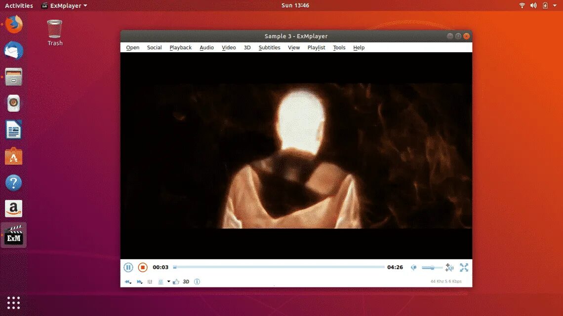Screen dimensions: 563x316
Task: Toggle the 3D mode button in toolbar
Action: 186,282
